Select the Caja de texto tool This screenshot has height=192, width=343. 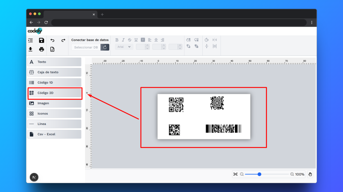(x=54, y=72)
